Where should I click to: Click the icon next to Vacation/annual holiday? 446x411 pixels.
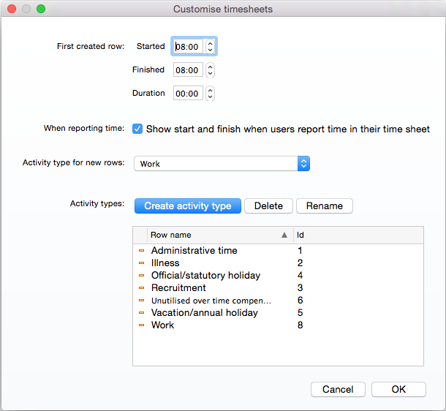141,312
